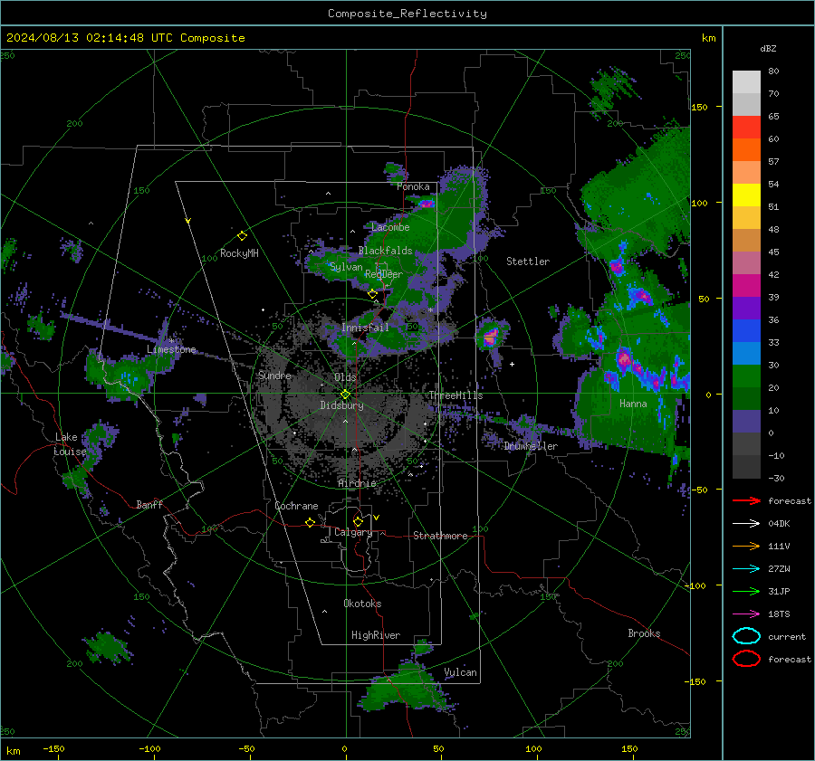Click the Strathmore city label
The height and width of the screenshot is (761, 815).
pyautogui.click(x=440, y=536)
